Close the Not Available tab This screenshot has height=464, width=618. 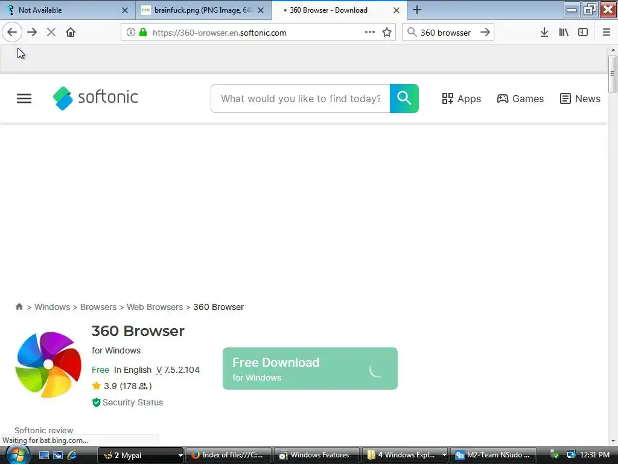coord(125,10)
